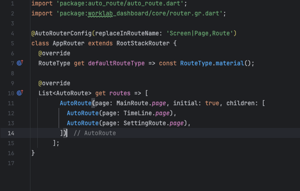Image resolution: width=300 pixels, height=191 pixels.
Task: Click line number 4 in the gutter
Action: pyautogui.click(x=12, y=34)
